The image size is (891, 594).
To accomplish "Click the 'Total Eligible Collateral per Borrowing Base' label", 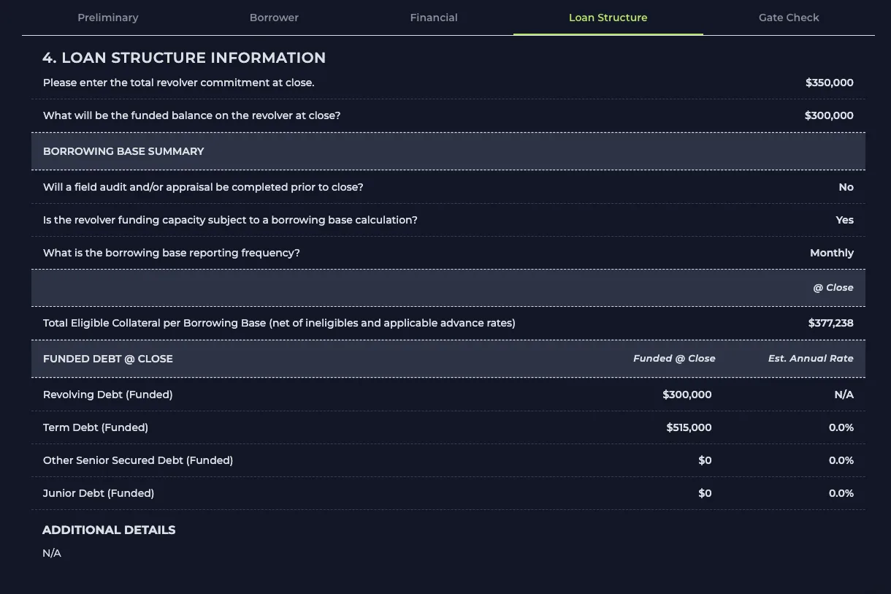I will [x=279, y=323].
